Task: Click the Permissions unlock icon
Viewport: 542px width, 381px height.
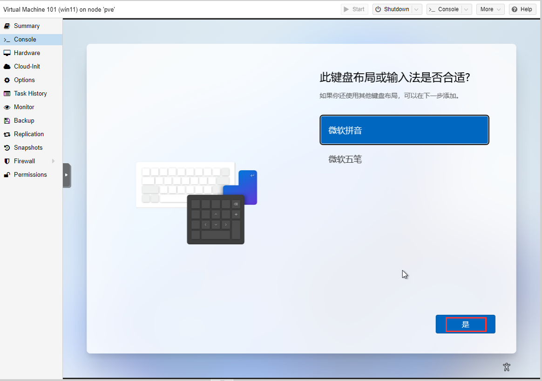Action: tap(7, 175)
